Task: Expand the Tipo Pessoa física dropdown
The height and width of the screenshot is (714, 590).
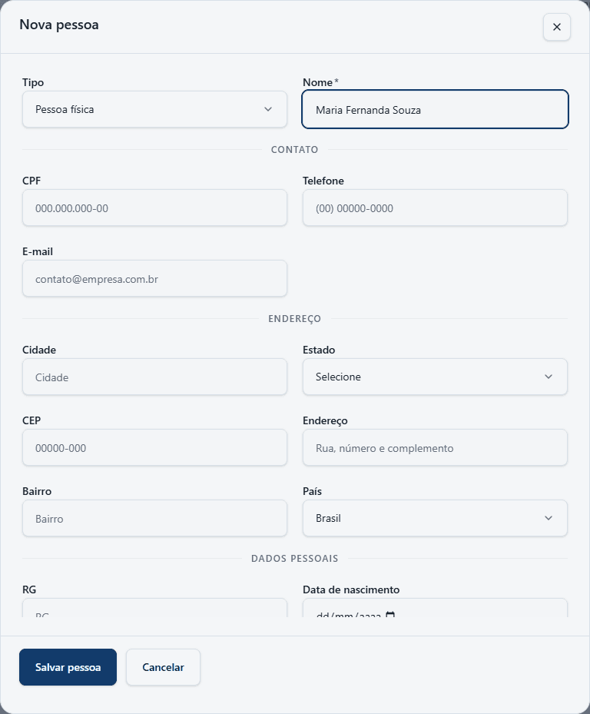Action: (154, 109)
